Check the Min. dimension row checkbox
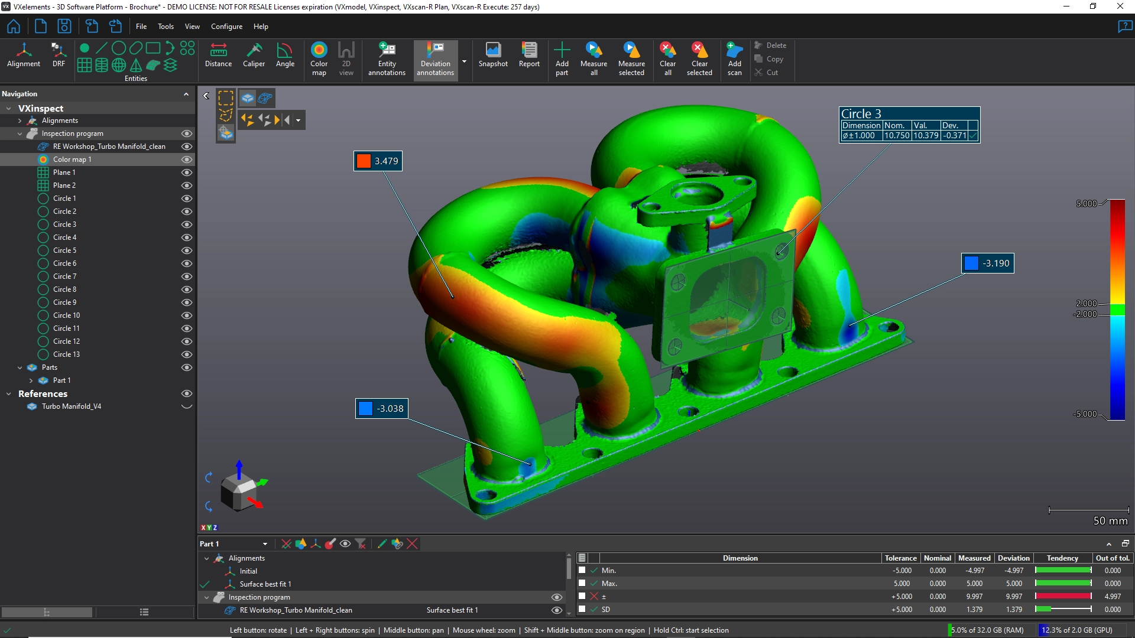The image size is (1135, 638). coord(582,571)
